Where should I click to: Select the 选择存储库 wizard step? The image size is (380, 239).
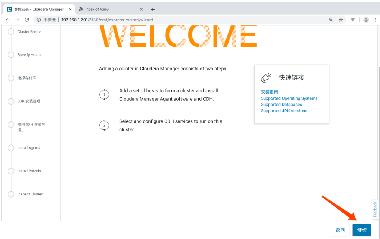pos(22,78)
